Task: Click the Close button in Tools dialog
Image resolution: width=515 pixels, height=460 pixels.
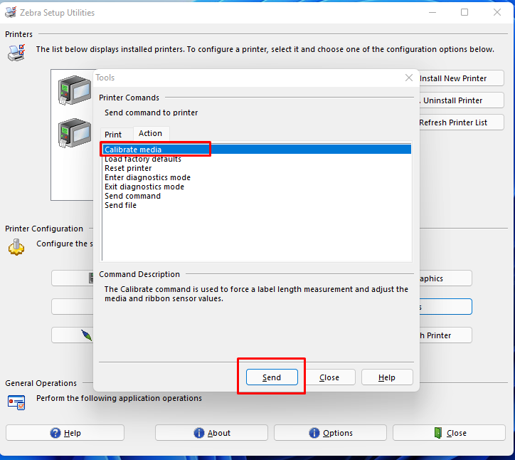Action: [x=329, y=377]
